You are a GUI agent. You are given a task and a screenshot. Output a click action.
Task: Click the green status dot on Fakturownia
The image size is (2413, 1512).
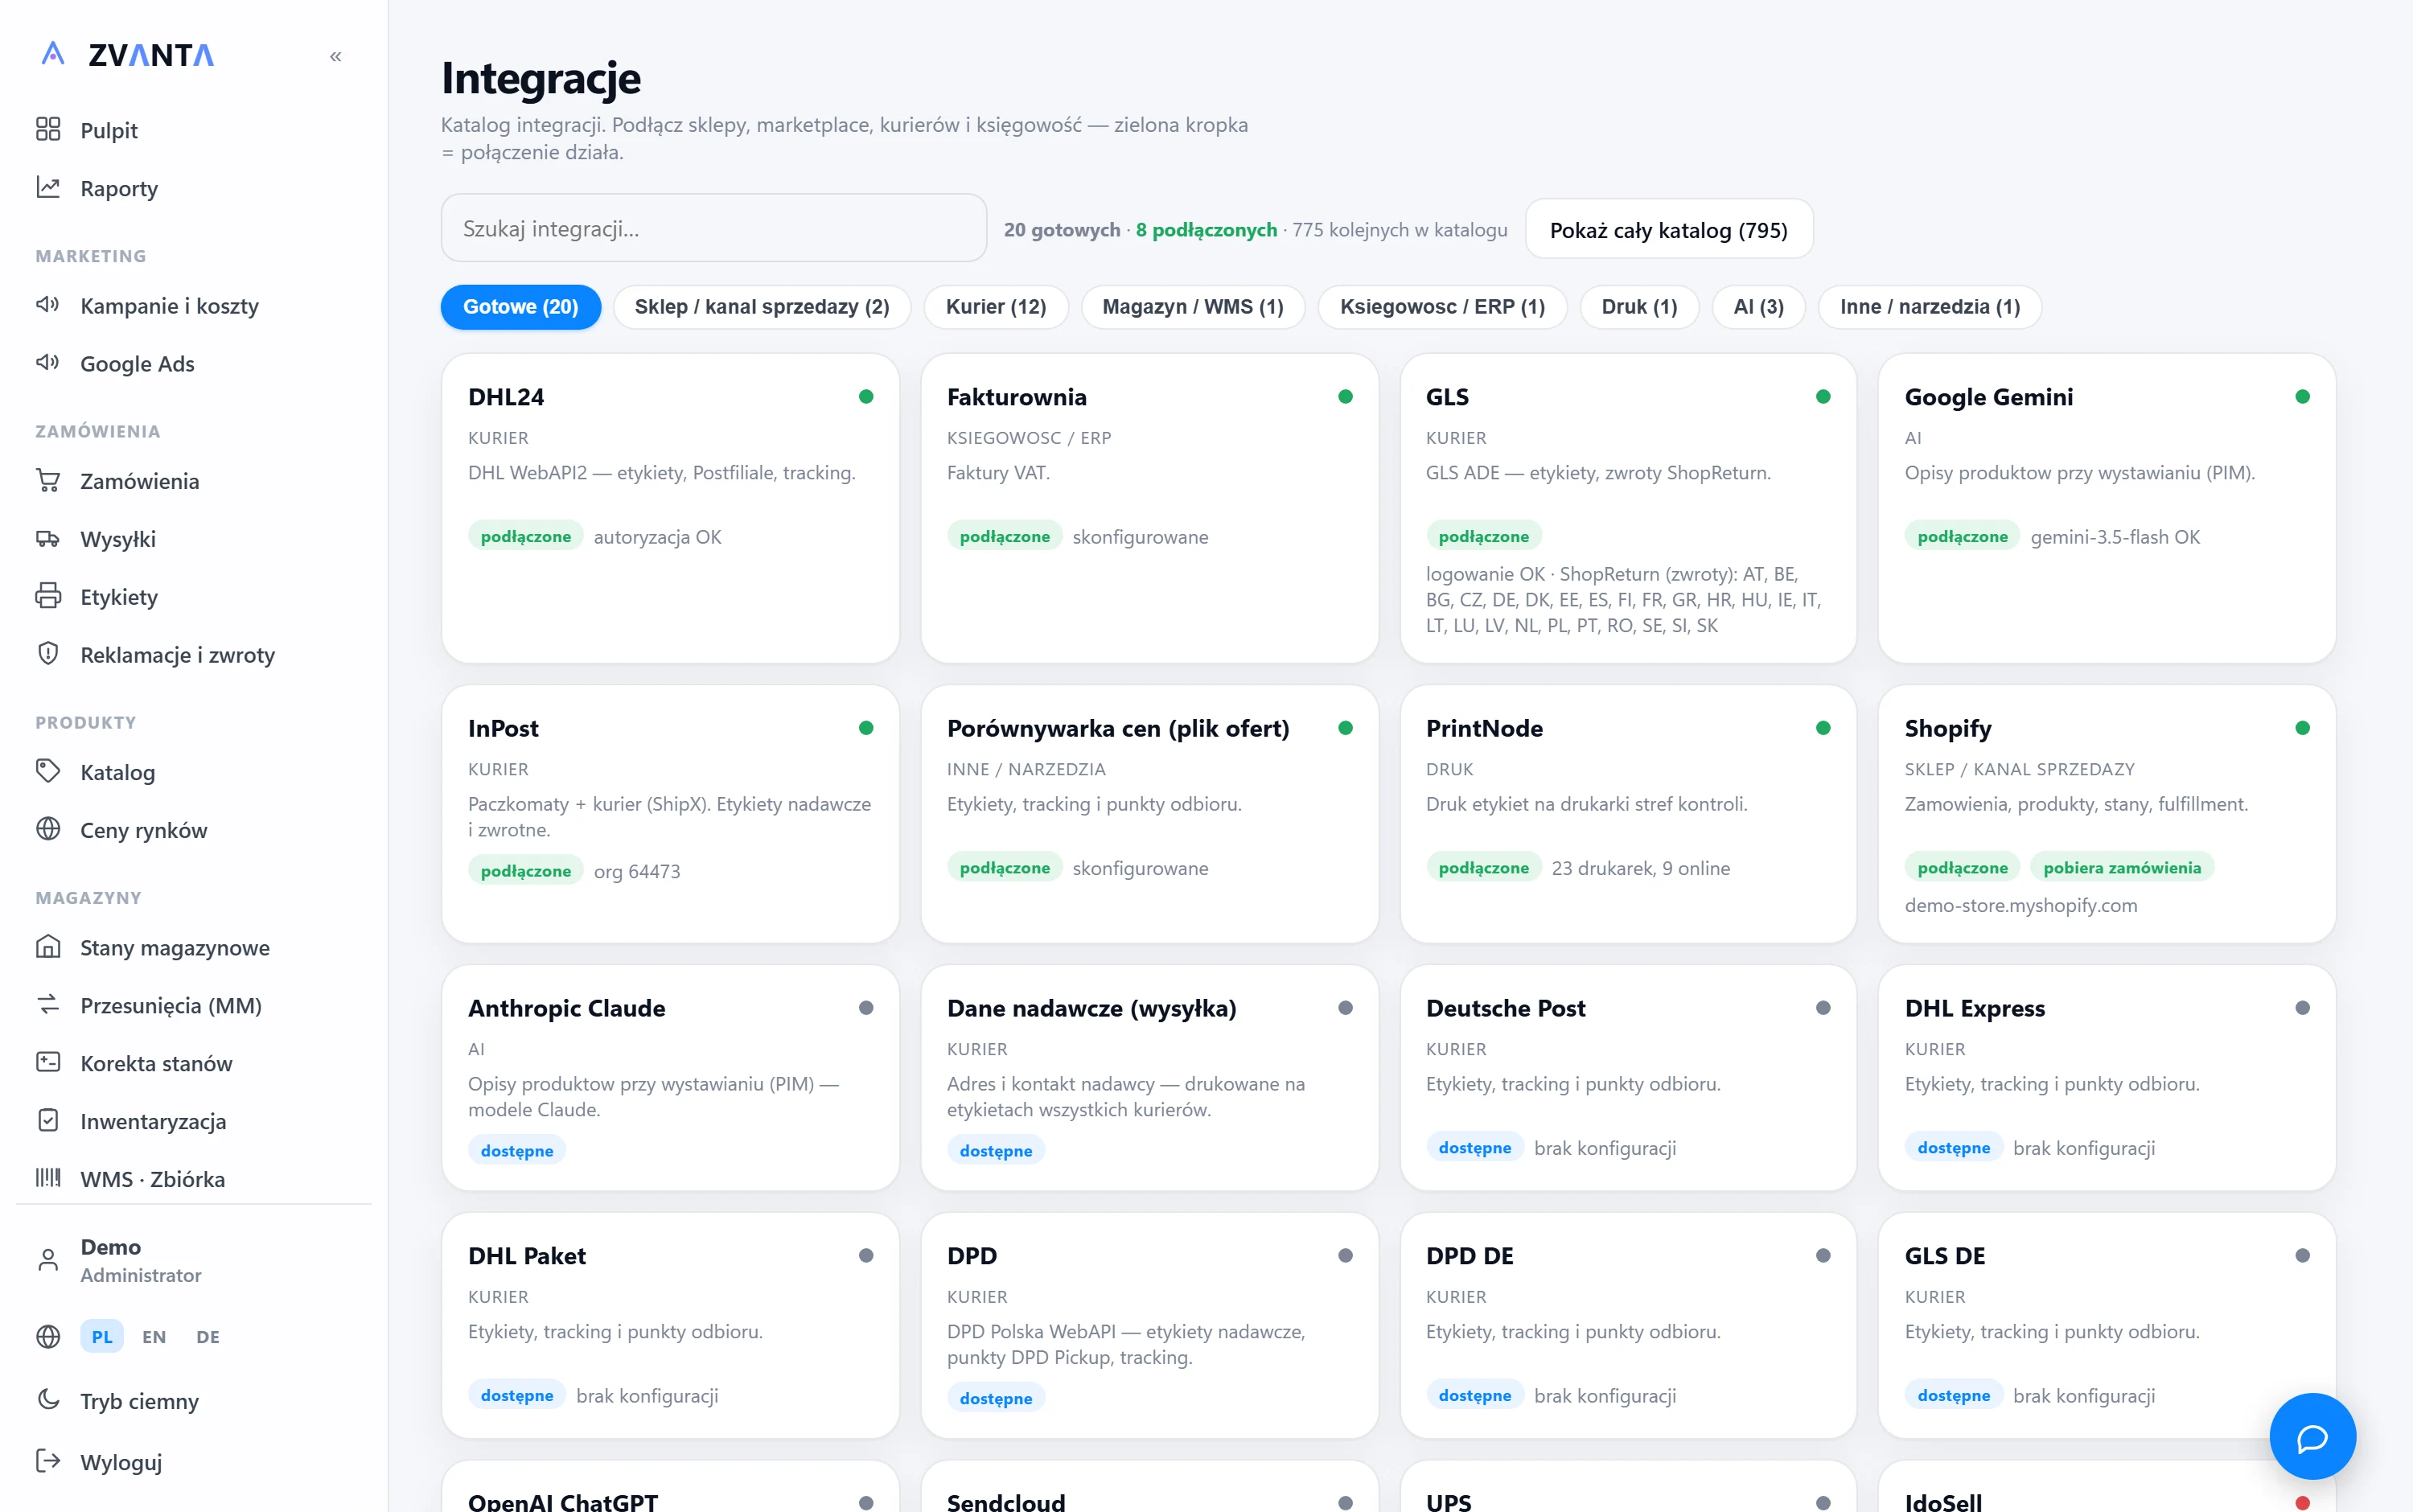point(1345,397)
